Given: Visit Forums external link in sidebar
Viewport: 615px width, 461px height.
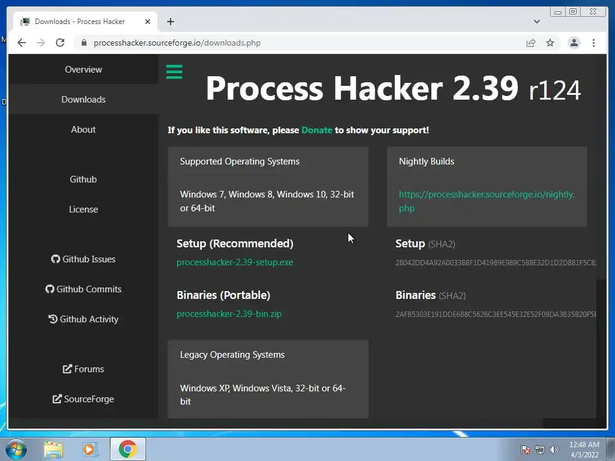Looking at the screenshot, I should pyautogui.click(x=83, y=369).
